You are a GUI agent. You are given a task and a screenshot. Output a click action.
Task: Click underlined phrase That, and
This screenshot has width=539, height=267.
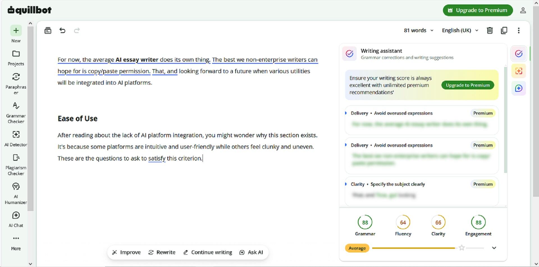(x=165, y=71)
